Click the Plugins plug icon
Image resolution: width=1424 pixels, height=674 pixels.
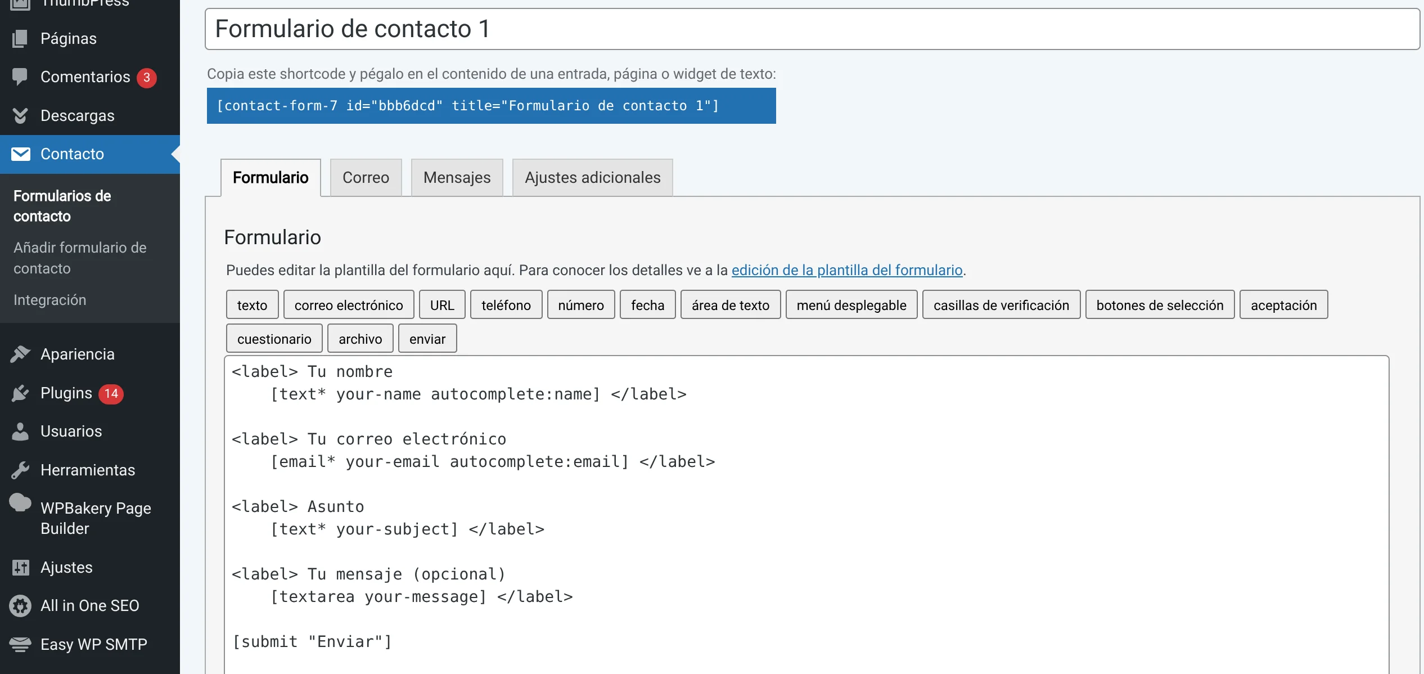(20, 393)
